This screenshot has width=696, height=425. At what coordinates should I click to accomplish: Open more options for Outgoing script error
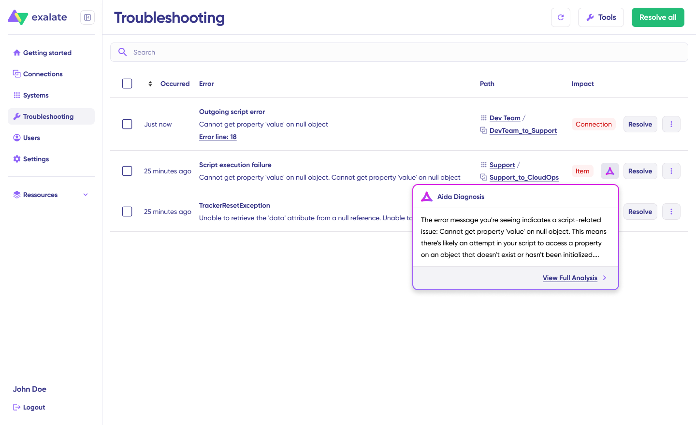pyautogui.click(x=671, y=124)
